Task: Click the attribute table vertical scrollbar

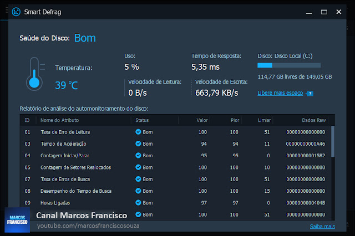Action: pyautogui.click(x=333, y=142)
